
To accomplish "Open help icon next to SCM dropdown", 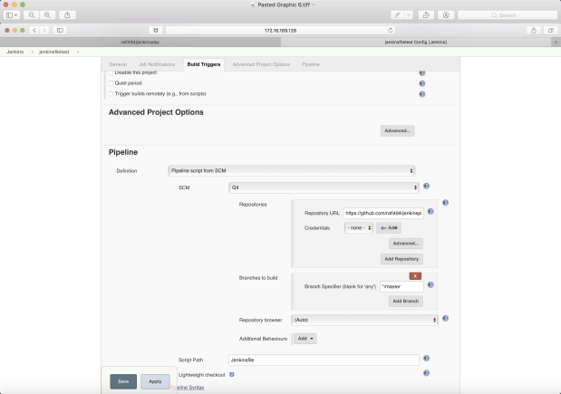I will pos(427,186).
